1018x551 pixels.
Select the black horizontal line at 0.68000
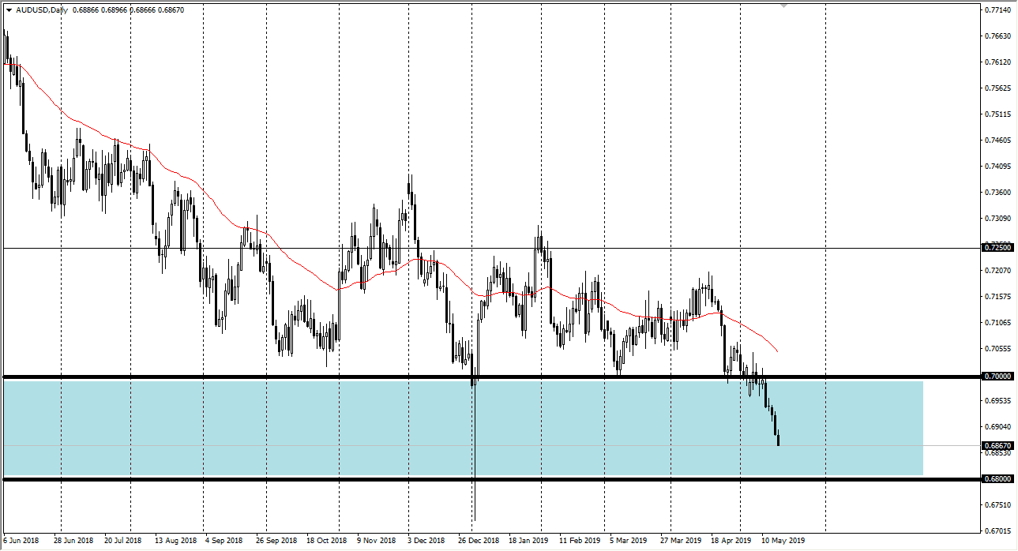click(316, 478)
